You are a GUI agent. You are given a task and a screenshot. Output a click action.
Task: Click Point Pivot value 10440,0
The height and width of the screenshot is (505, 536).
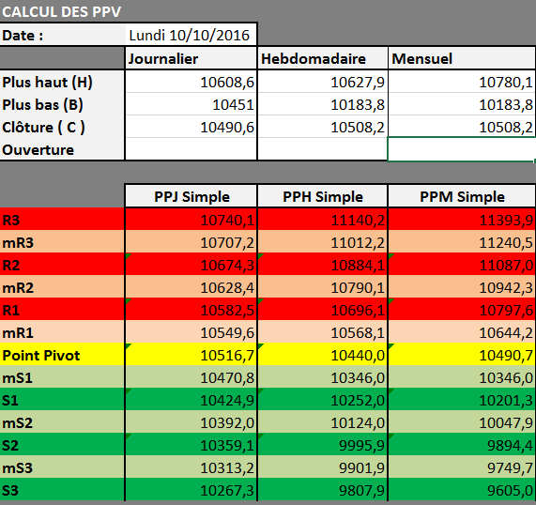tap(322, 355)
